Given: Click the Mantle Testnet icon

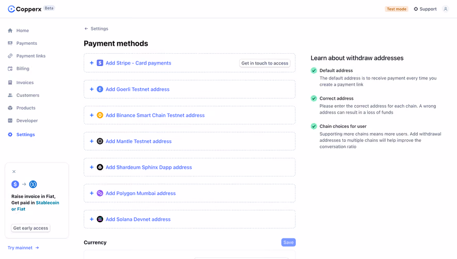Looking at the screenshot, I should tap(100, 141).
